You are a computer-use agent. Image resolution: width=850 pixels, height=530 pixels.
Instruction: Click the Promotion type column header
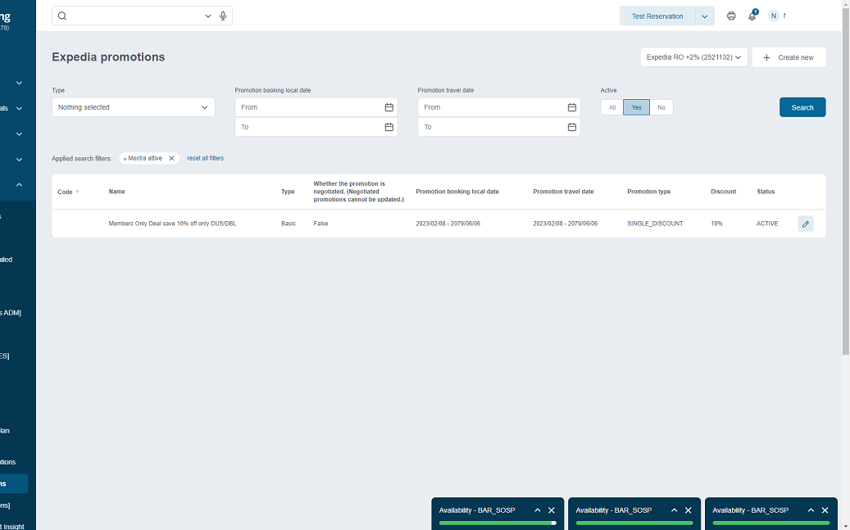[649, 192]
